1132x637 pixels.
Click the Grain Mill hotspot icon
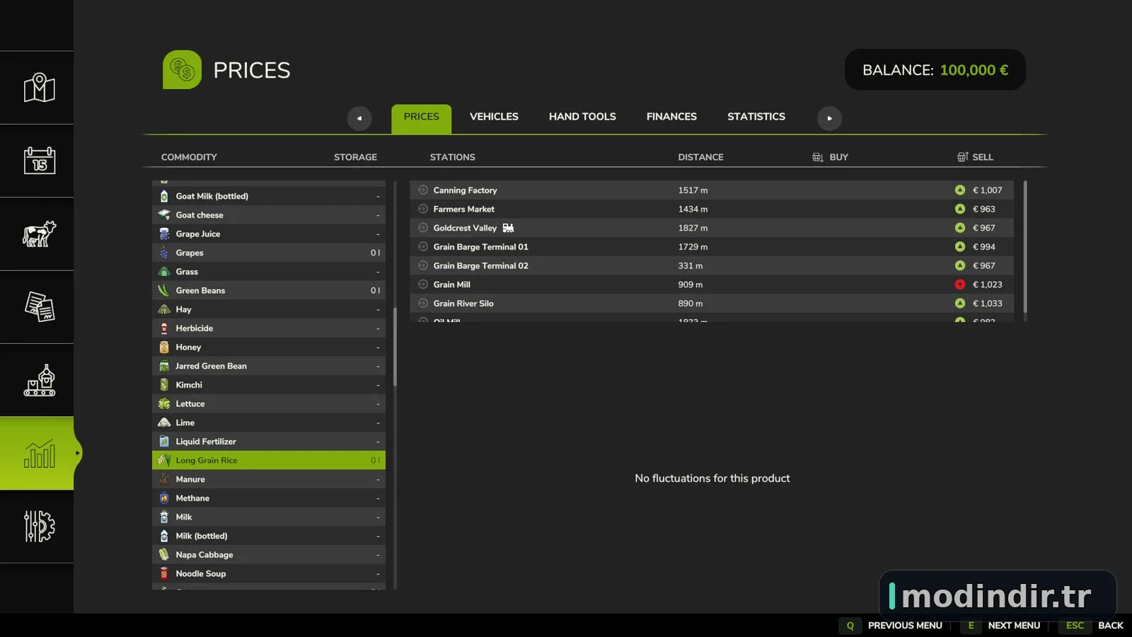pyautogui.click(x=423, y=285)
